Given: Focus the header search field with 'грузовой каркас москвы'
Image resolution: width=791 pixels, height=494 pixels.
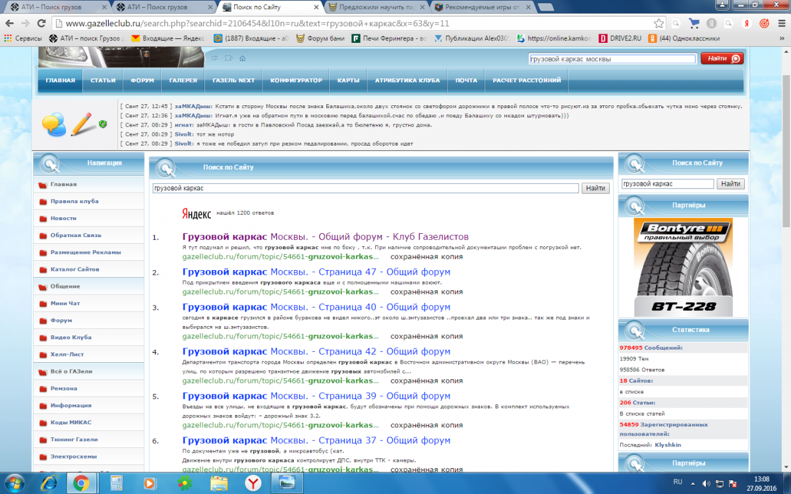Looking at the screenshot, I should click(x=612, y=59).
